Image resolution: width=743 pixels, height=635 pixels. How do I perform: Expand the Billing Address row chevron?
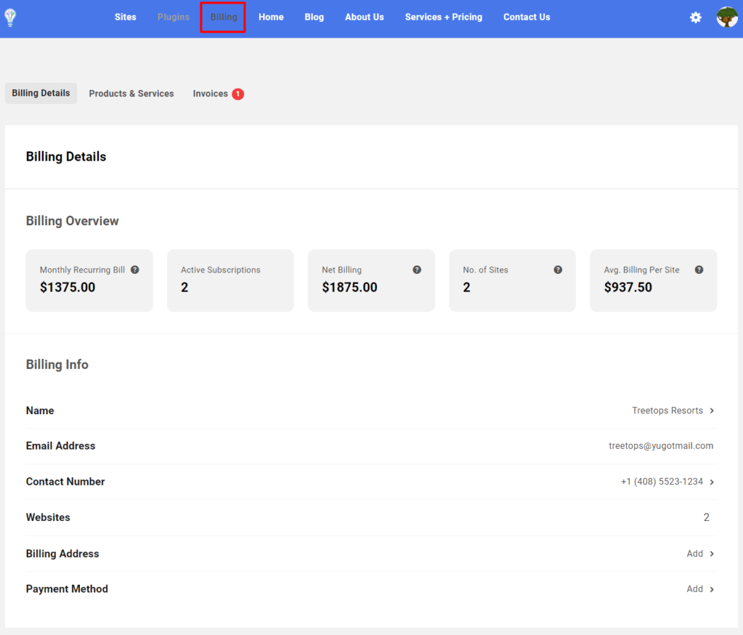[x=713, y=553]
